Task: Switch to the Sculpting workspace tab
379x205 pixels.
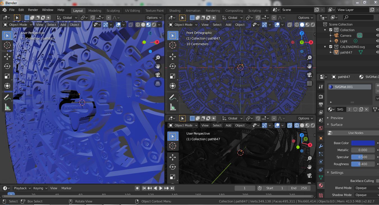Action: point(113,11)
